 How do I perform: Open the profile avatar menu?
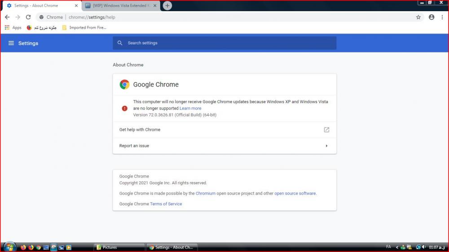431,17
